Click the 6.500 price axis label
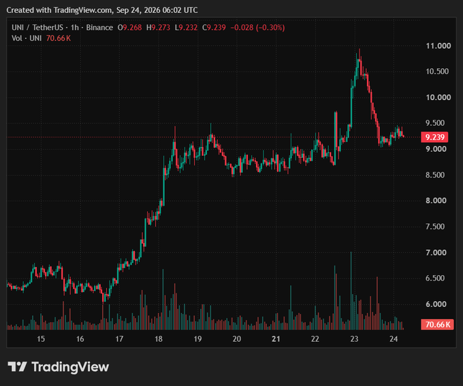Screen dimensions: 463x386 (435, 278)
